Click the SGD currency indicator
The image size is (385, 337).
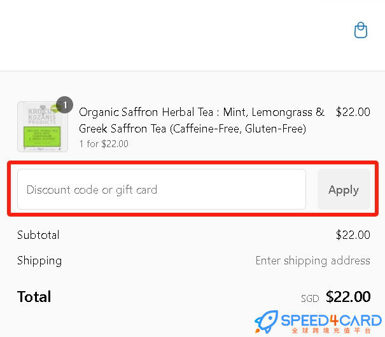310,299
